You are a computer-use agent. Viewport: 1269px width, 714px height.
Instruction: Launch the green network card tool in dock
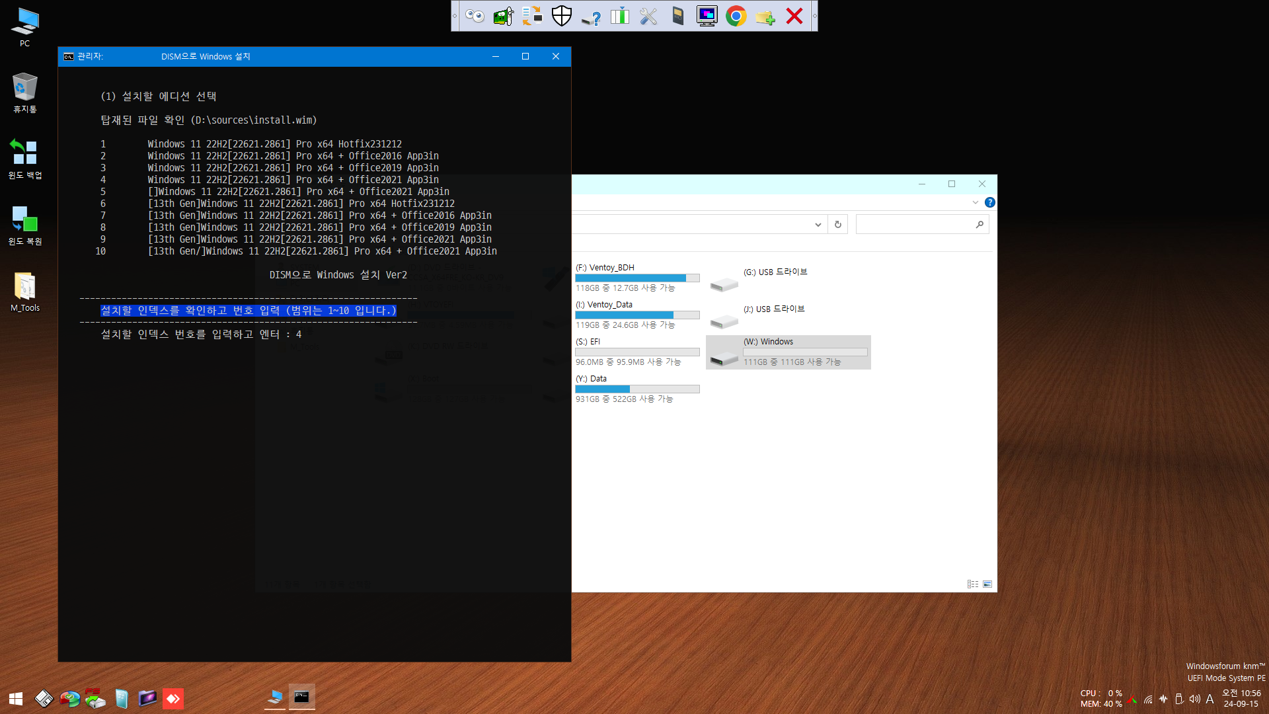[x=504, y=16]
